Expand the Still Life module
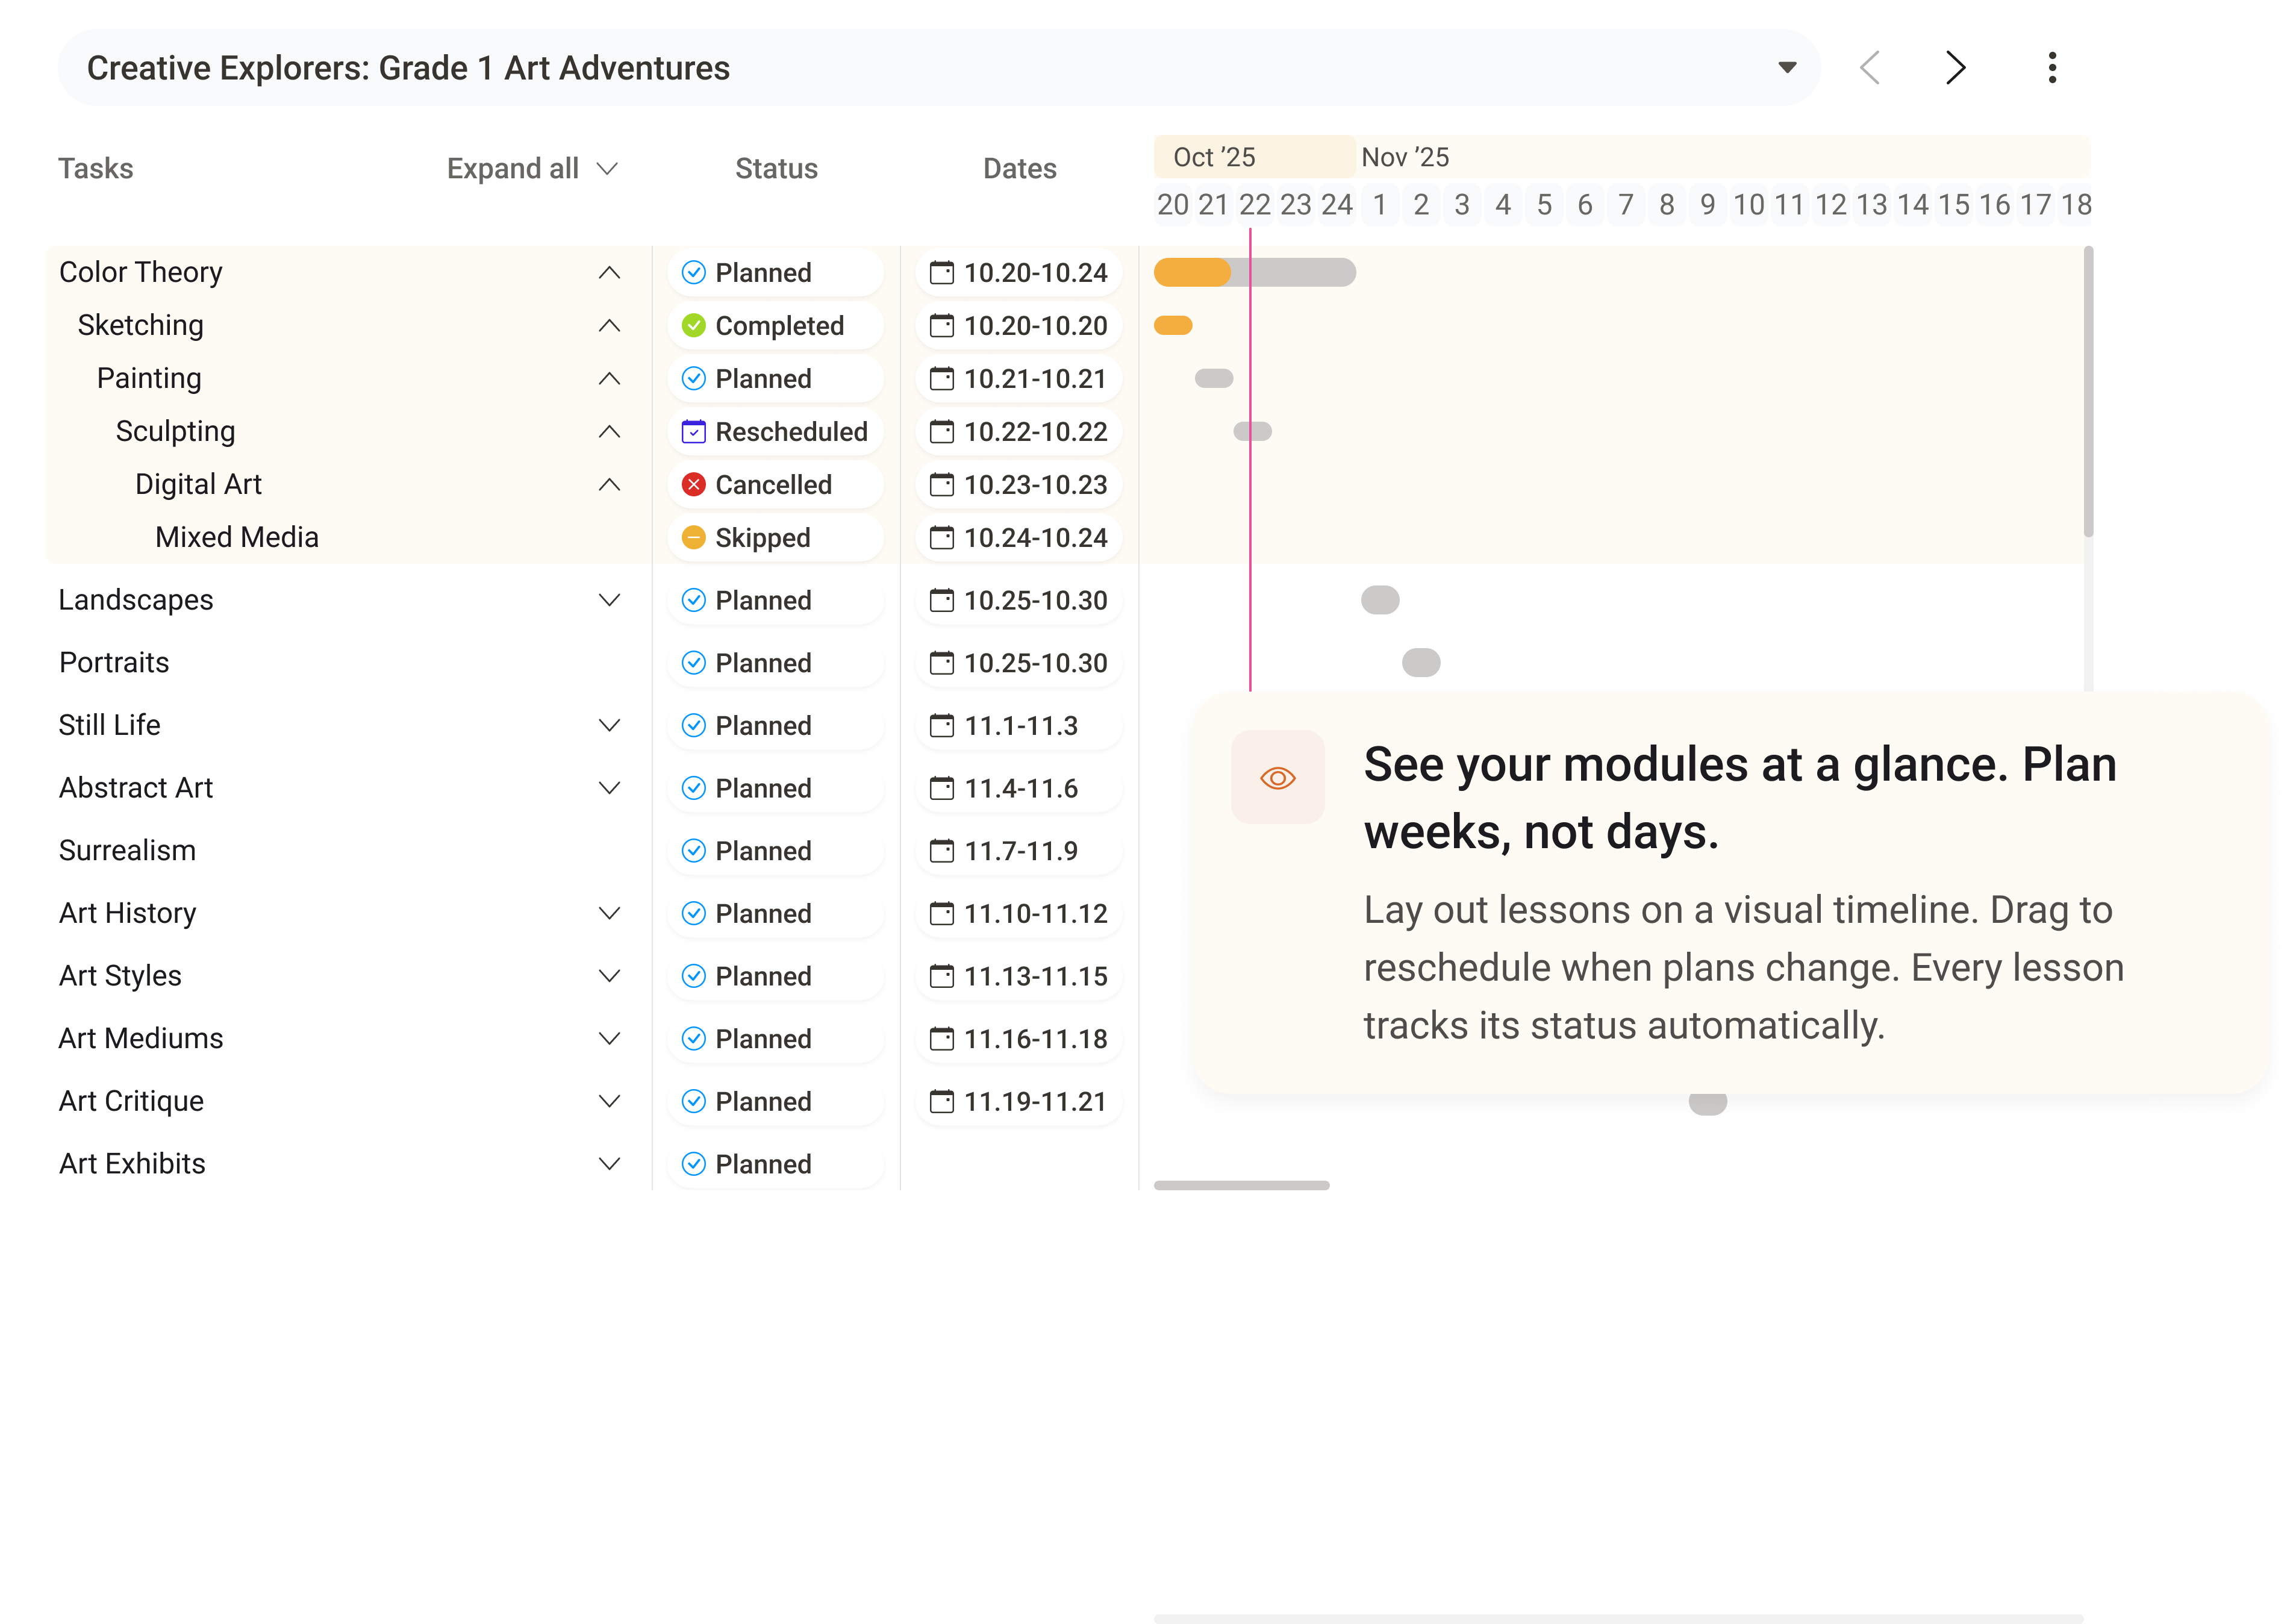Screen dimensions: 2296x1624 609,725
